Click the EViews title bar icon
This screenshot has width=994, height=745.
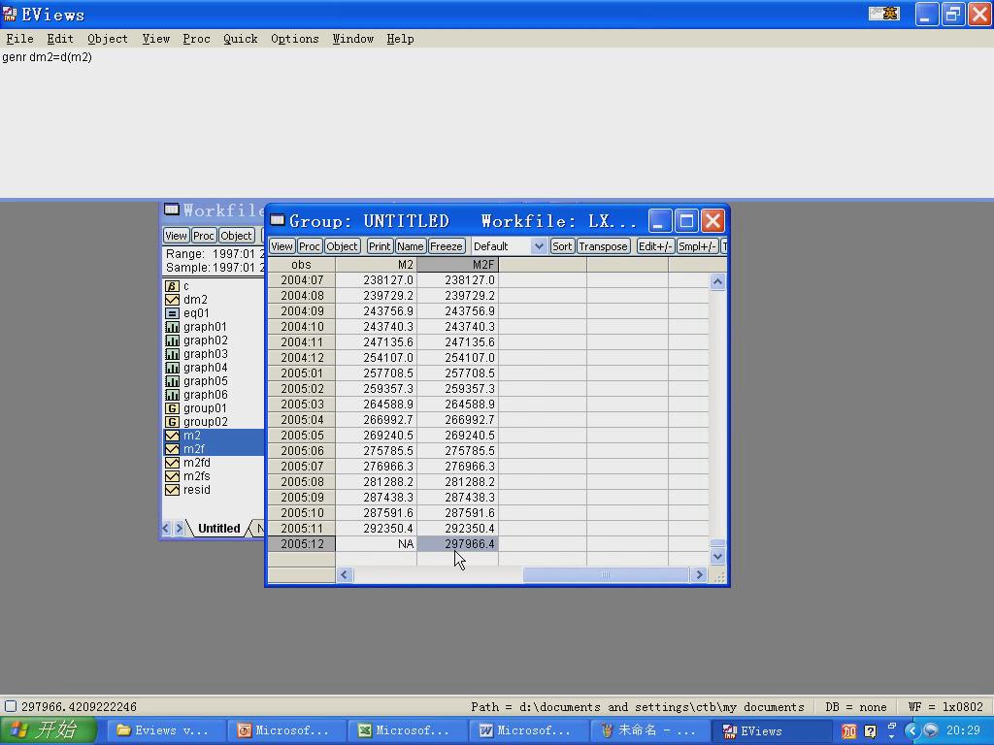10,14
